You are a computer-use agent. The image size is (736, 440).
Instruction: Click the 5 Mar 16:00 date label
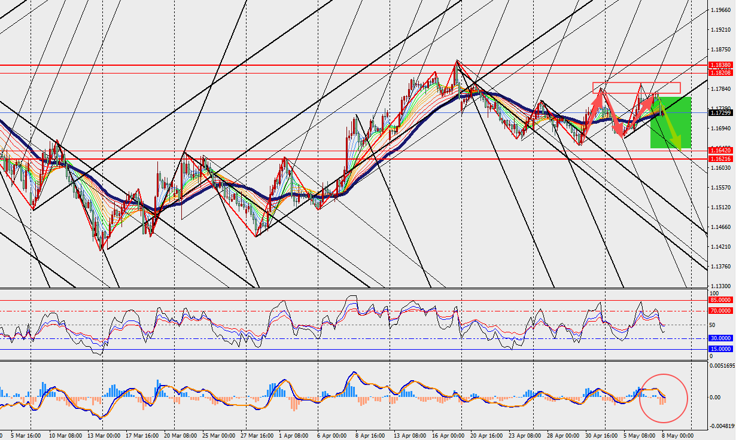coord(25,436)
